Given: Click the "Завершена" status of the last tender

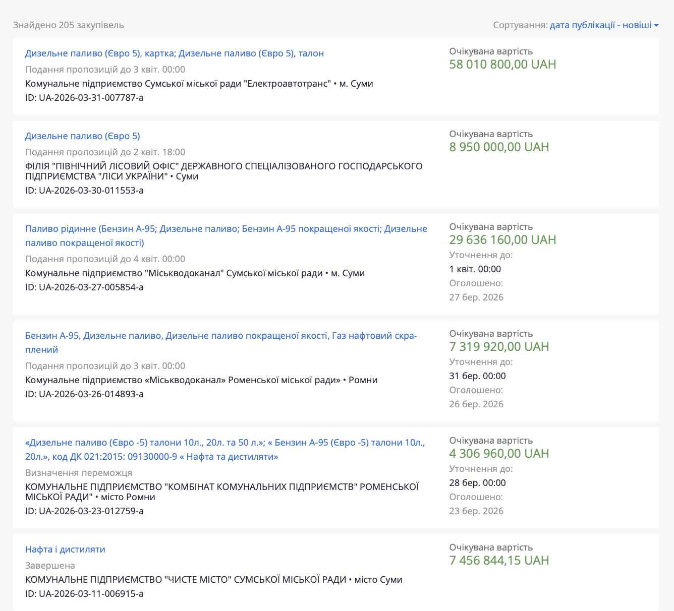Looking at the screenshot, I should tap(50, 566).
